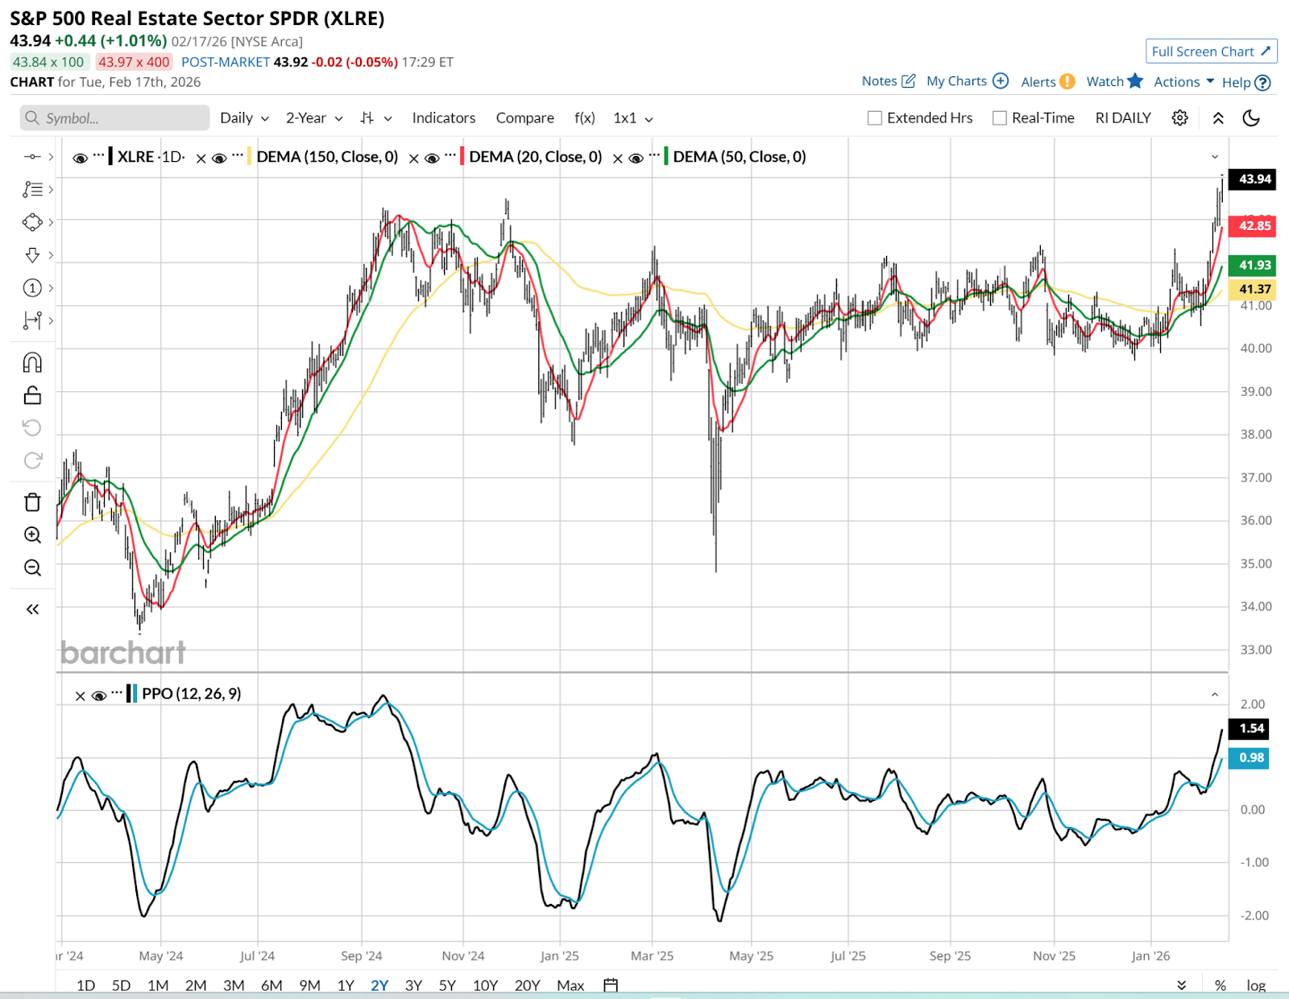The width and height of the screenshot is (1289, 999).
Task: Switch to the 1M range
Action: [x=158, y=985]
